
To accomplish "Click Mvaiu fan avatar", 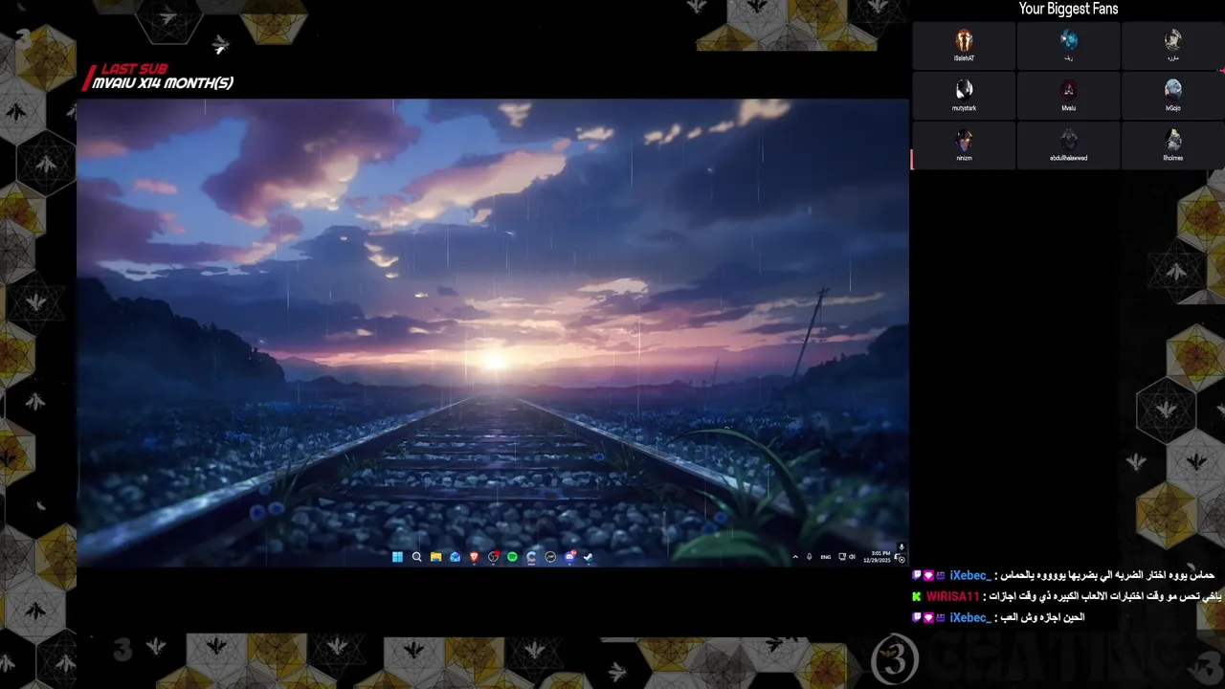I will click(1068, 90).
